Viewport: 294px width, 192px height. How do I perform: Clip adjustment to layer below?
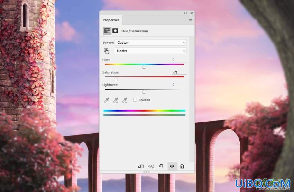[x=141, y=166]
